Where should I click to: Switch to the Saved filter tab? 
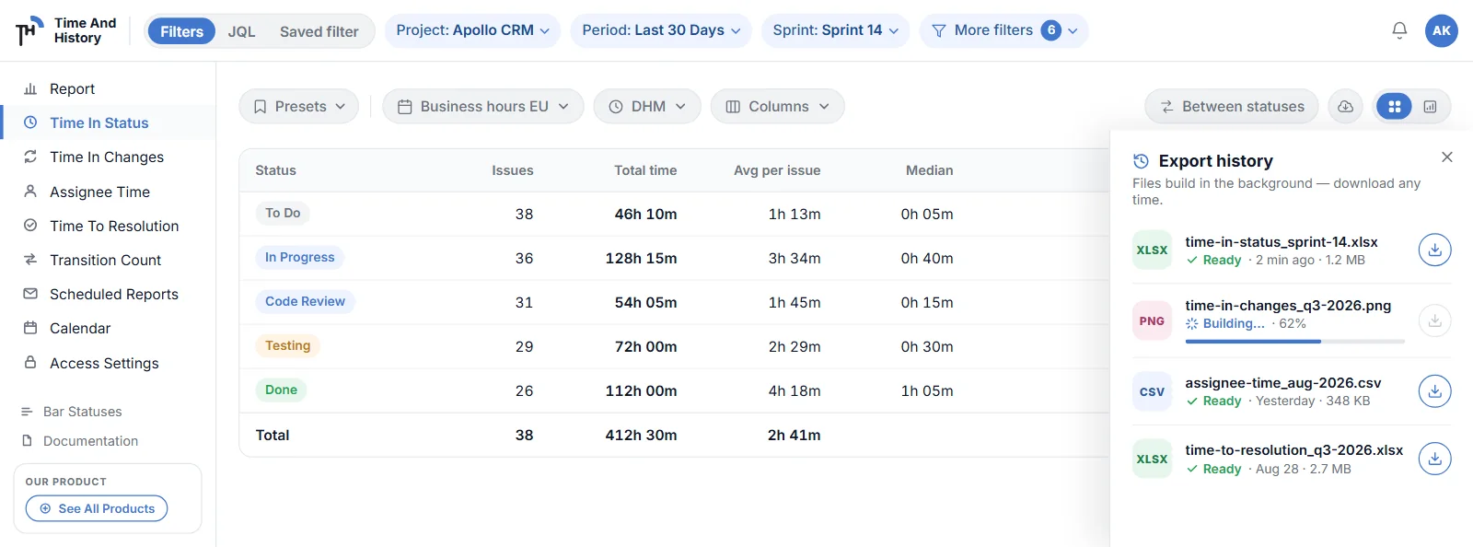[319, 31]
